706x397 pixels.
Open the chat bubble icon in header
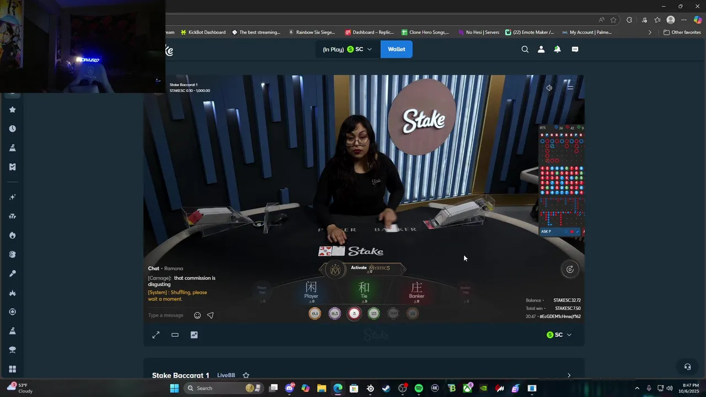tap(575, 49)
